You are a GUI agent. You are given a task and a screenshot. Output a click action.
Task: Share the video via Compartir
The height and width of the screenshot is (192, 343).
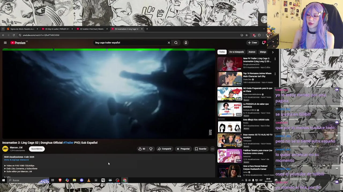(x=164, y=149)
